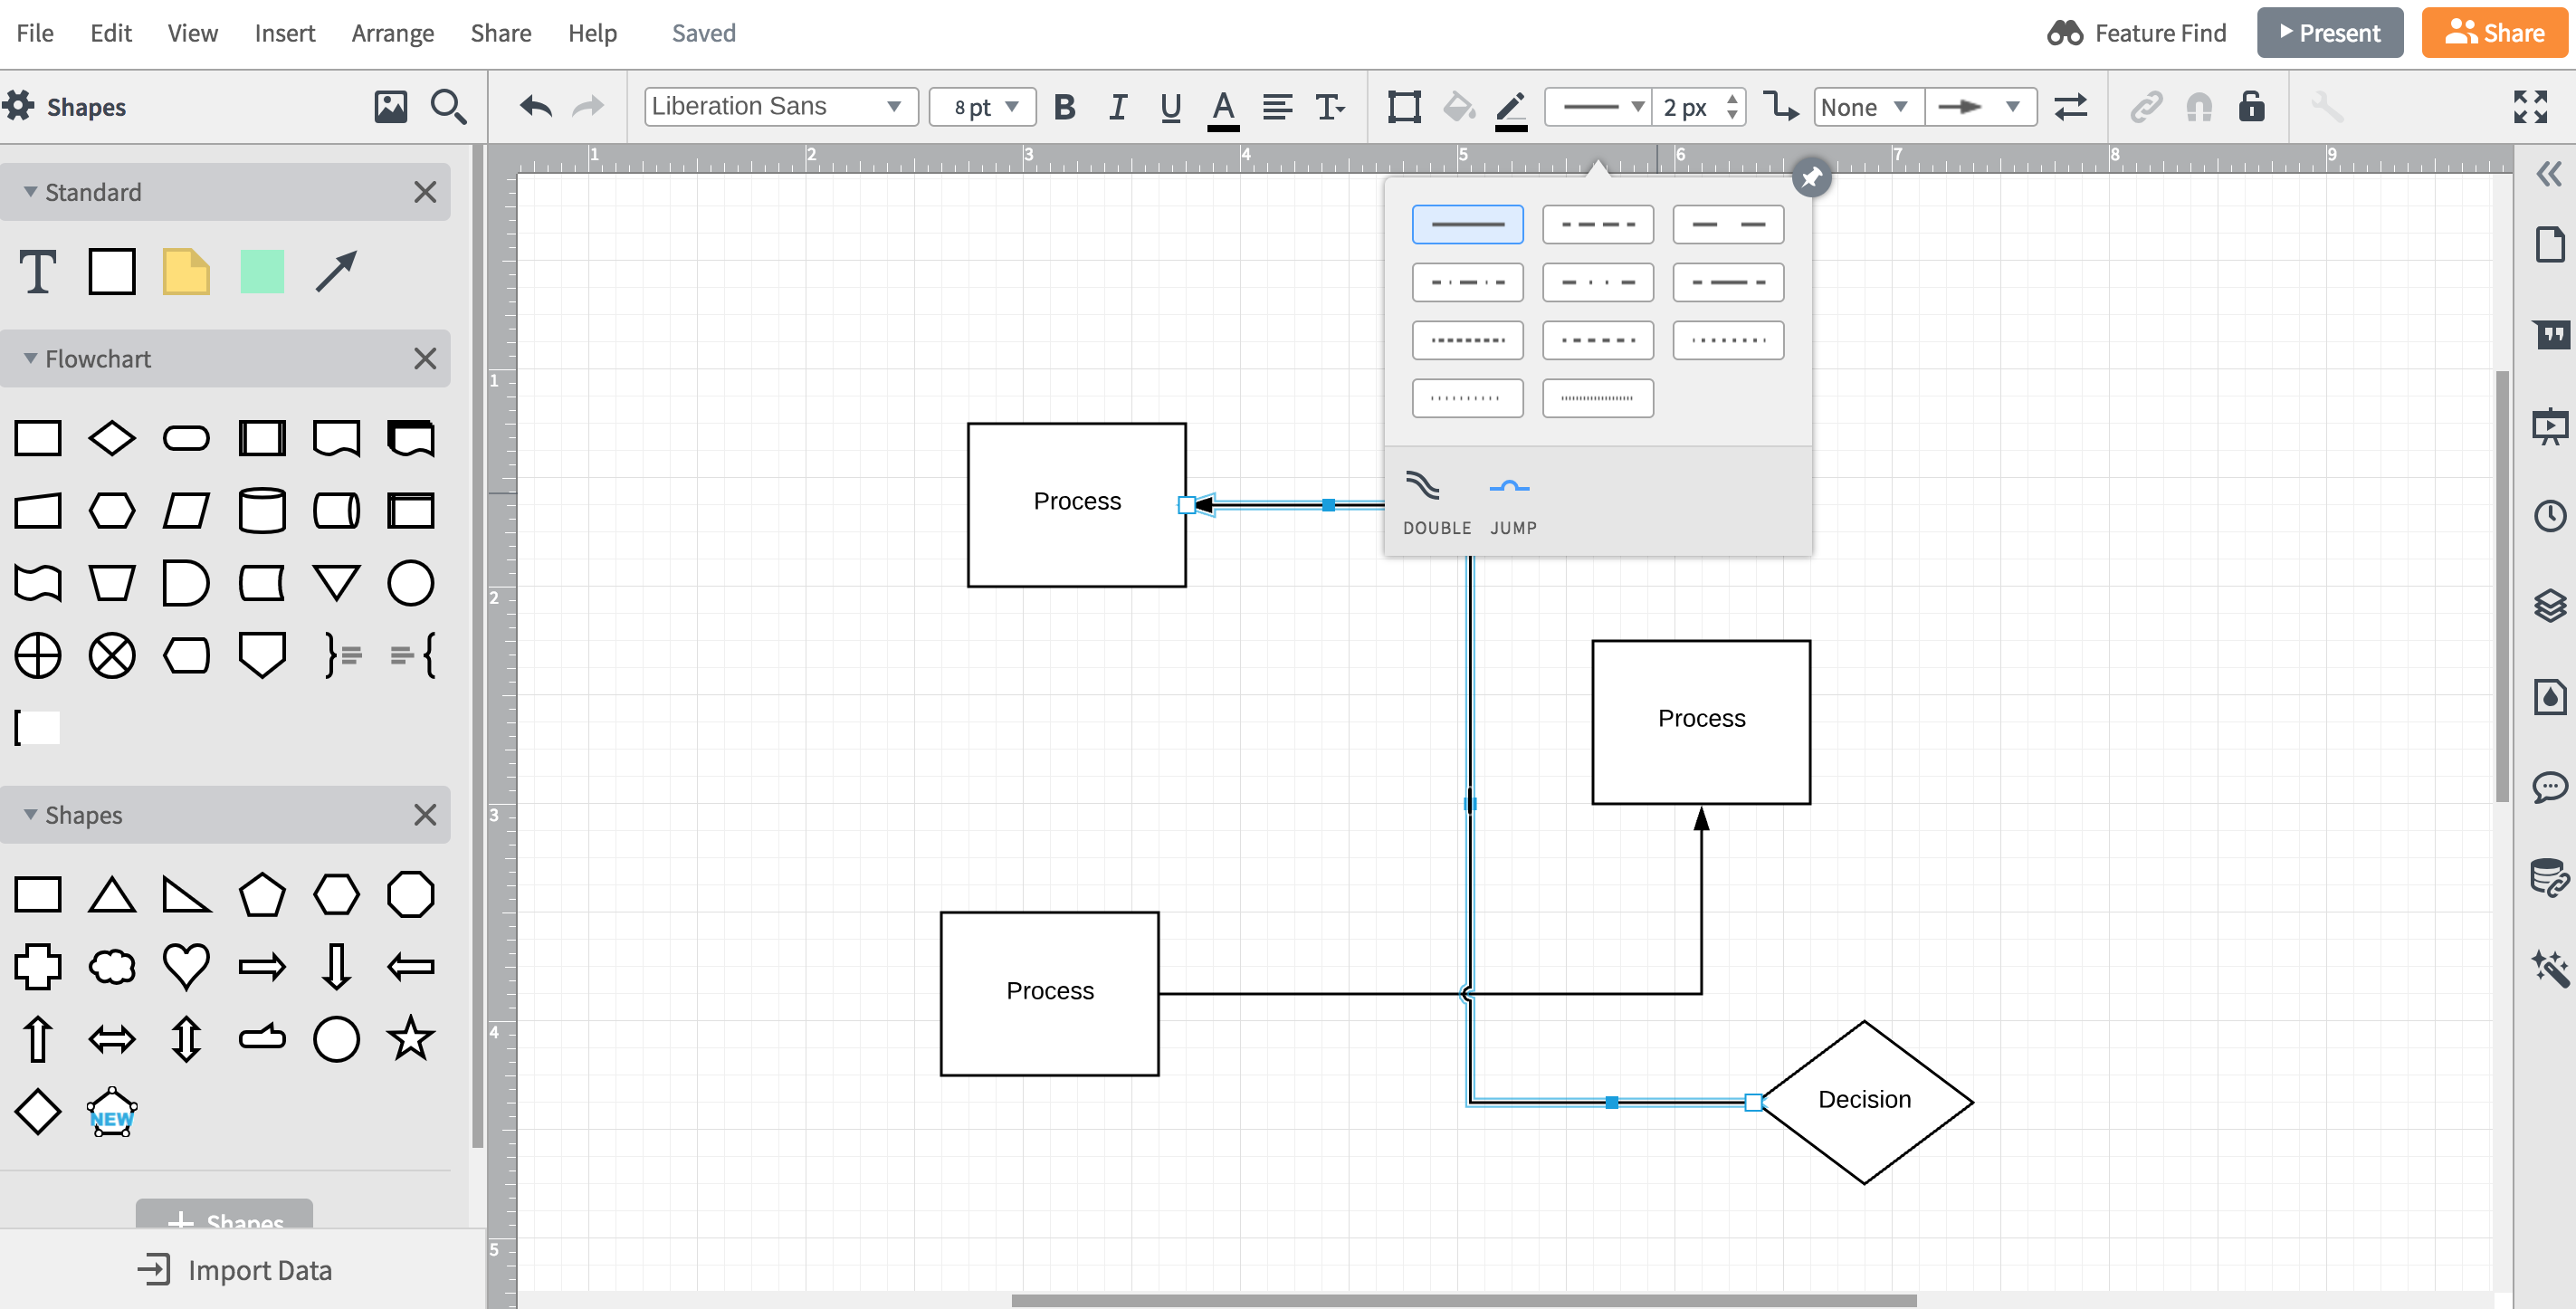
Task: Toggle bold text formatting
Action: click(x=1064, y=107)
